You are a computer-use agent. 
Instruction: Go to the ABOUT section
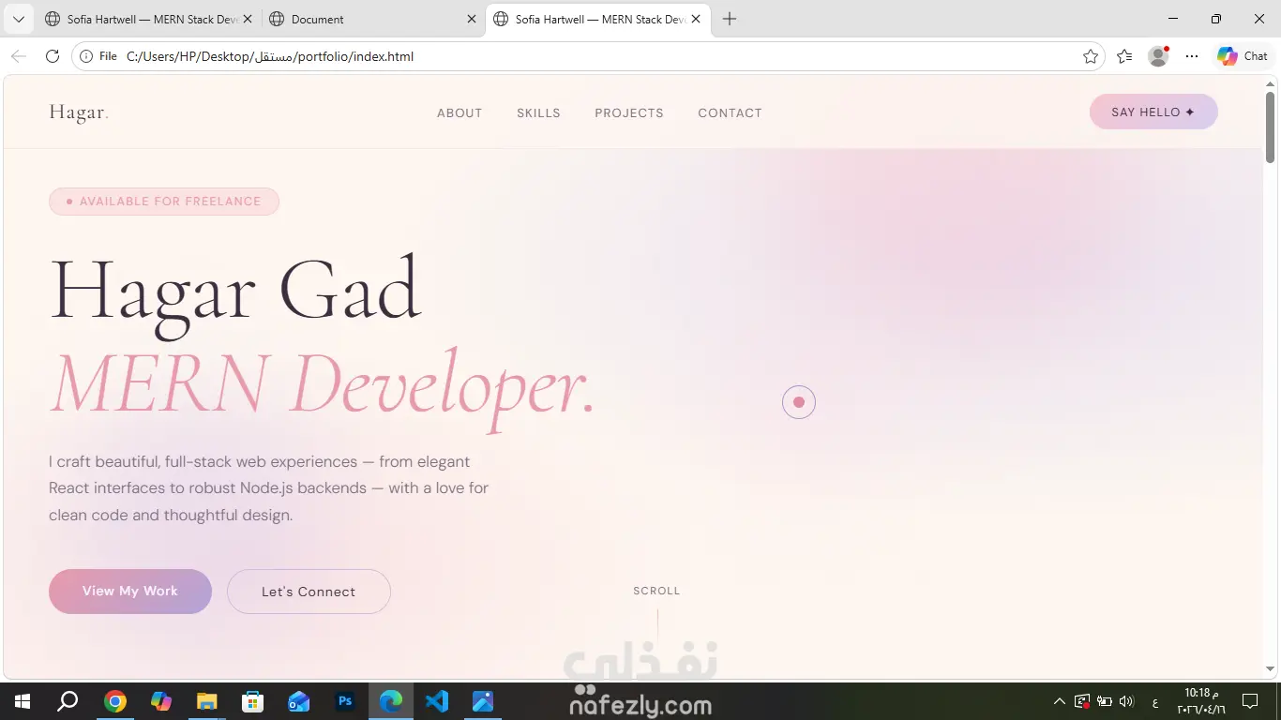pos(460,113)
